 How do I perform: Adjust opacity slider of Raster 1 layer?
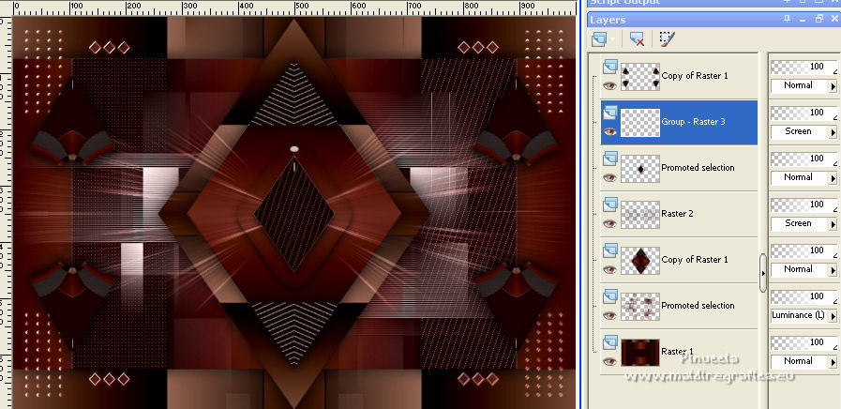pos(804,342)
